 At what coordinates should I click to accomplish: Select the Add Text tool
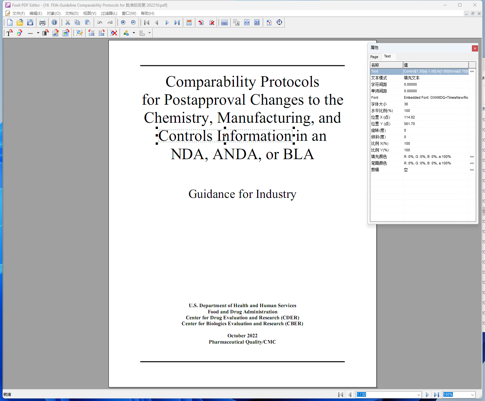(9, 33)
